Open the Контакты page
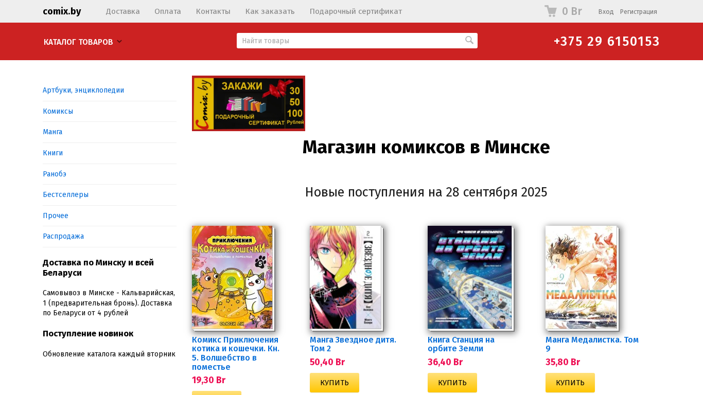Screen dimensions: 703x395 point(213,11)
